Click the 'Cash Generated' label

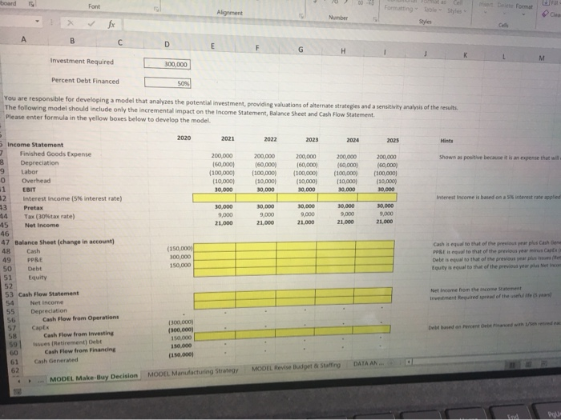pos(56,361)
